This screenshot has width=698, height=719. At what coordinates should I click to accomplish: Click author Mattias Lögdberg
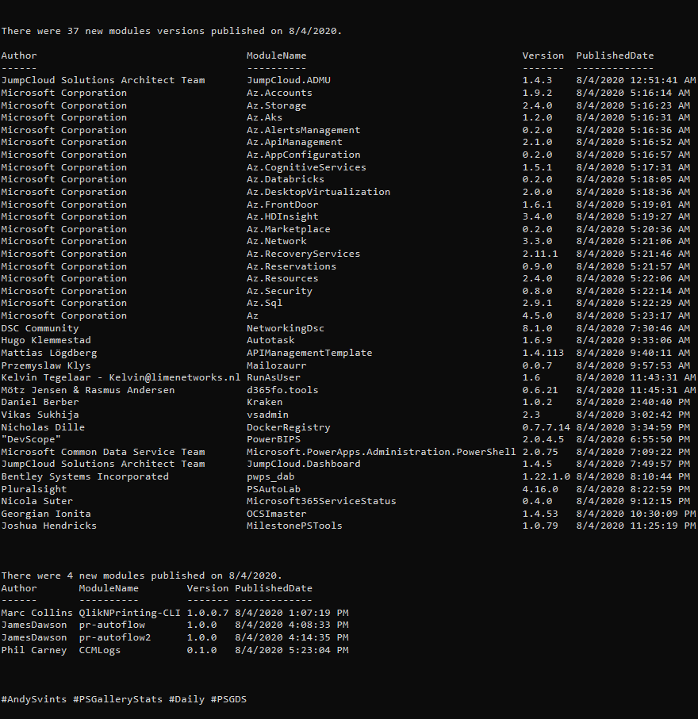pos(48,353)
